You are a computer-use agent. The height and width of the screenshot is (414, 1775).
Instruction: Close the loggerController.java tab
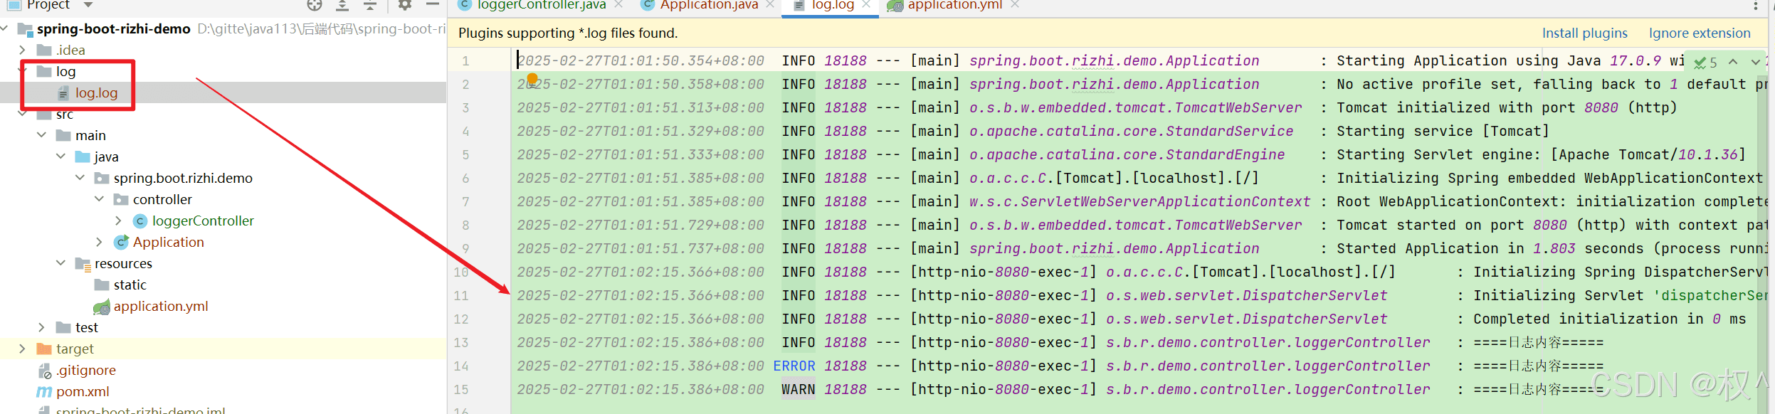click(x=618, y=5)
